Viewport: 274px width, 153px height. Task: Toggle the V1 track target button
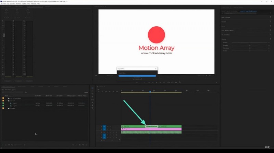tap(104, 129)
